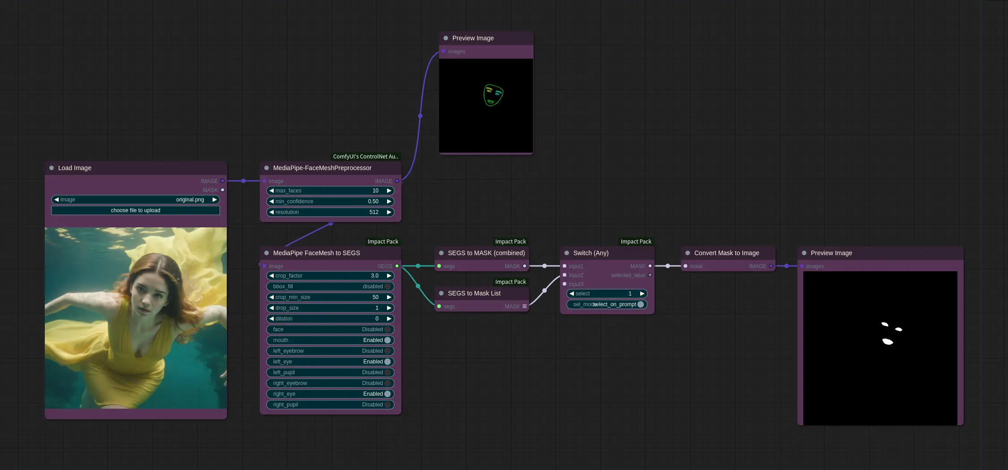The image size is (1008, 470).
Task: Collapse the MediaPipe-FaceMeshPreprocessor node dot
Action: (x=267, y=168)
